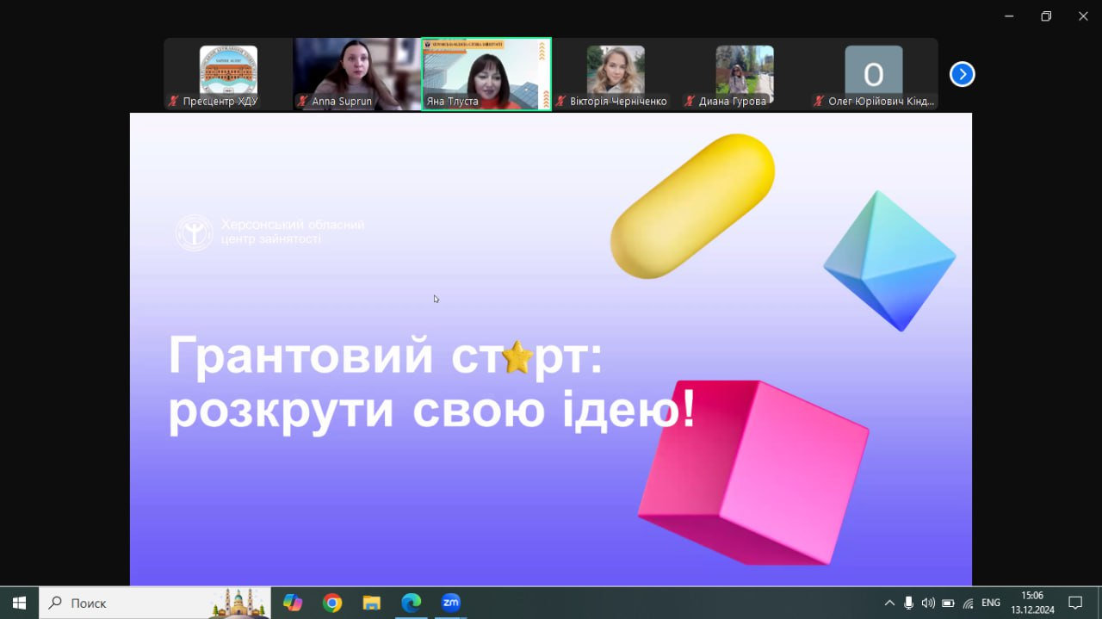
Task: Click muted mic icon beside Олег Юрійович
Action: click(819, 102)
